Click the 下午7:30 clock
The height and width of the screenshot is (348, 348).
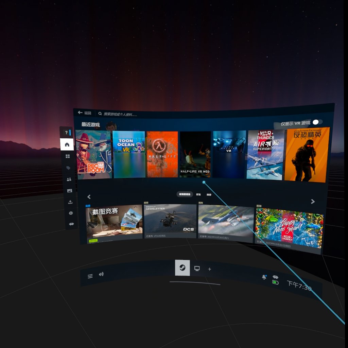[299, 286]
